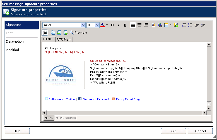Click the insert field icon with green plus
Screen dimensions: 217x140
tap(176, 25)
